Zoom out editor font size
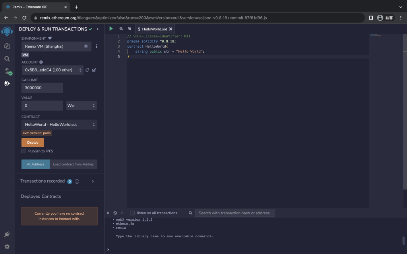This screenshot has height=254, width=407. click(x=121, y=29)
